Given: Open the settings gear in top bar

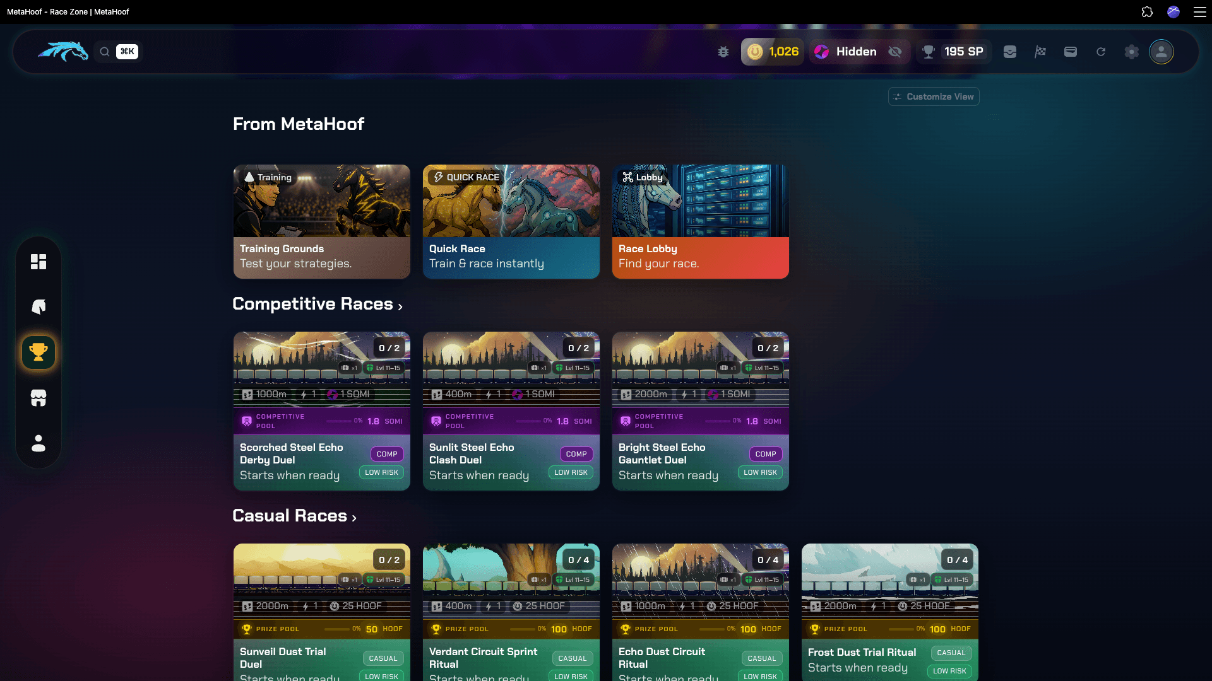Looking at the screenshot, I should [1132, 52].
